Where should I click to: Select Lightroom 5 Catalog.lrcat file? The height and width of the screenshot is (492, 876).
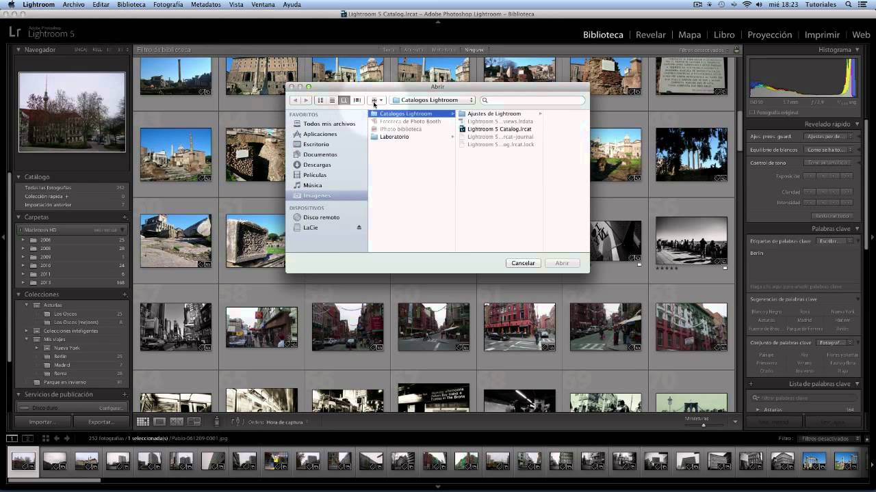(x=499, y=129)
